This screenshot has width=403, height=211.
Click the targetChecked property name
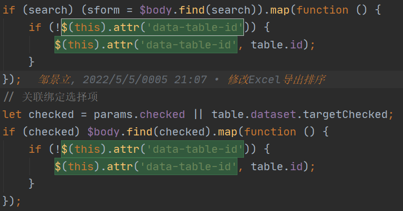345,115
